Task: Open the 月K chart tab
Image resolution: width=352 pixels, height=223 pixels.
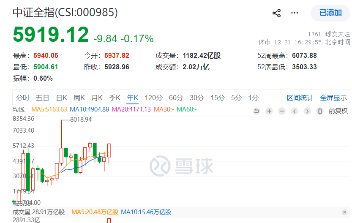Action: (x=97, y=98)
